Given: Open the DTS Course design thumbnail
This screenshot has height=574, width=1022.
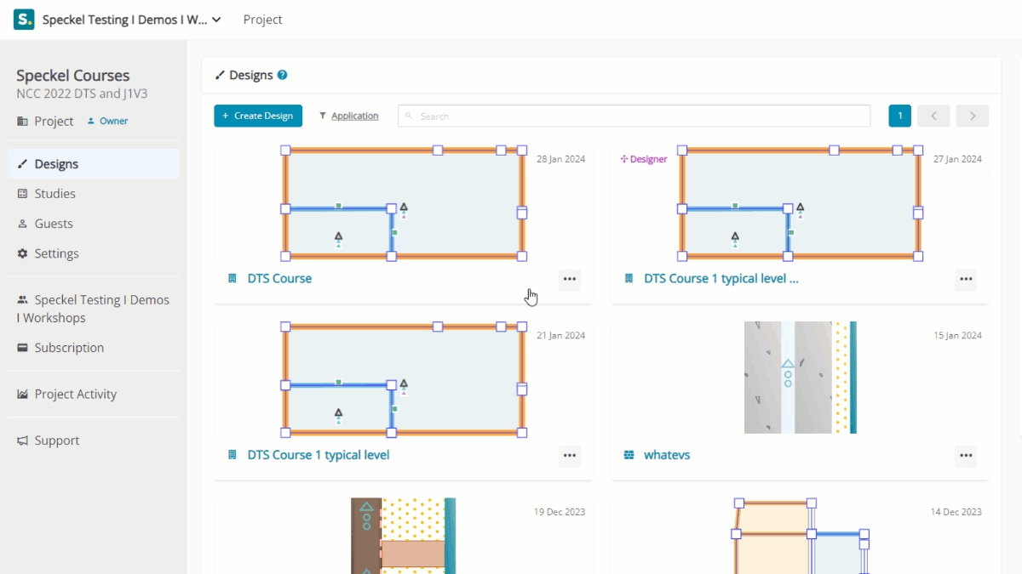Looking at the screenshot, I should tap(404, 203).
